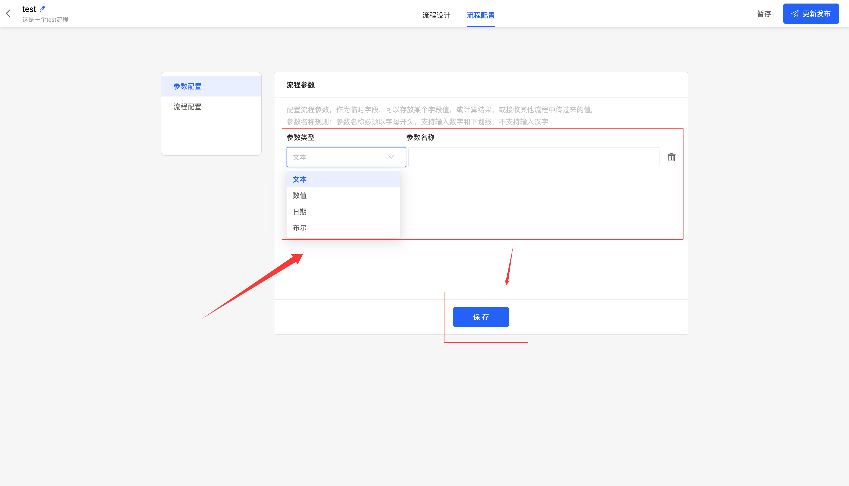Pick 日期 in the type dropdown
Screen dimensions: 849x486
pyautogui.click(x=343, y=212)
